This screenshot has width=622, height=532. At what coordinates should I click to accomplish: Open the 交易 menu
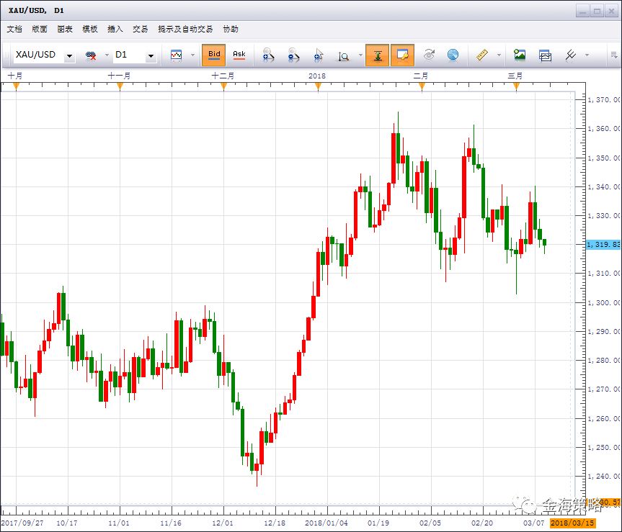(140, 30)
